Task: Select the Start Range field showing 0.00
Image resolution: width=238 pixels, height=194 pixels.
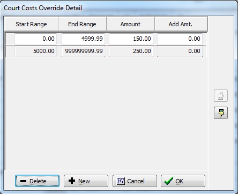Action: click(35, 39)
